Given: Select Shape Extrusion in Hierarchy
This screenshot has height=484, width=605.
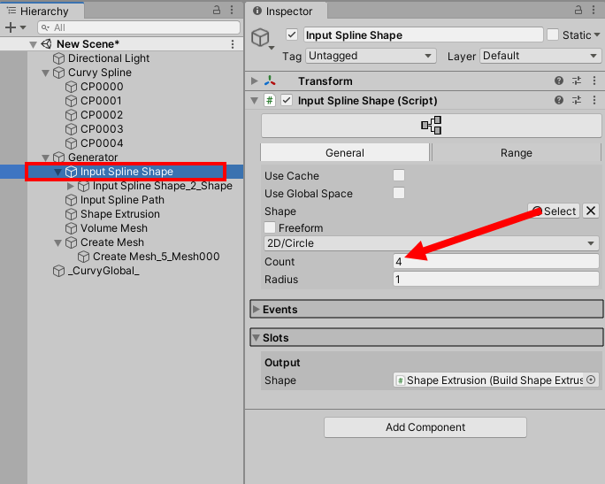Looking at the screenshot, I should click(x=121, y=214).
